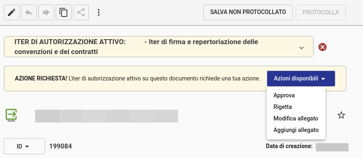Open the Azioni disponibili dropdown
The width and height of the screenshot is (363, 158).
[301, 79]
